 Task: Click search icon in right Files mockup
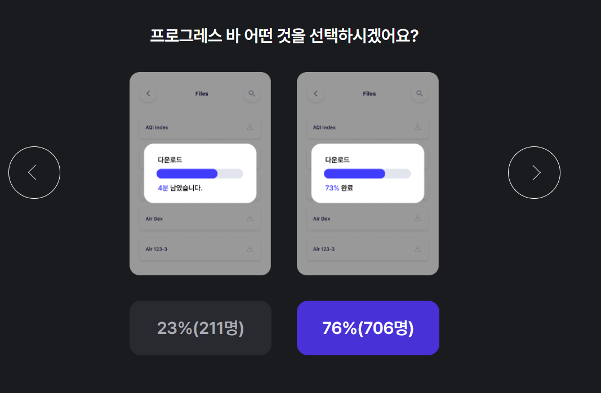click(x=419, y=93)
